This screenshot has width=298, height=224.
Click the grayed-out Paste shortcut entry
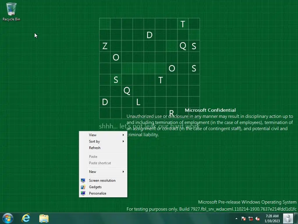coord(103,163)
